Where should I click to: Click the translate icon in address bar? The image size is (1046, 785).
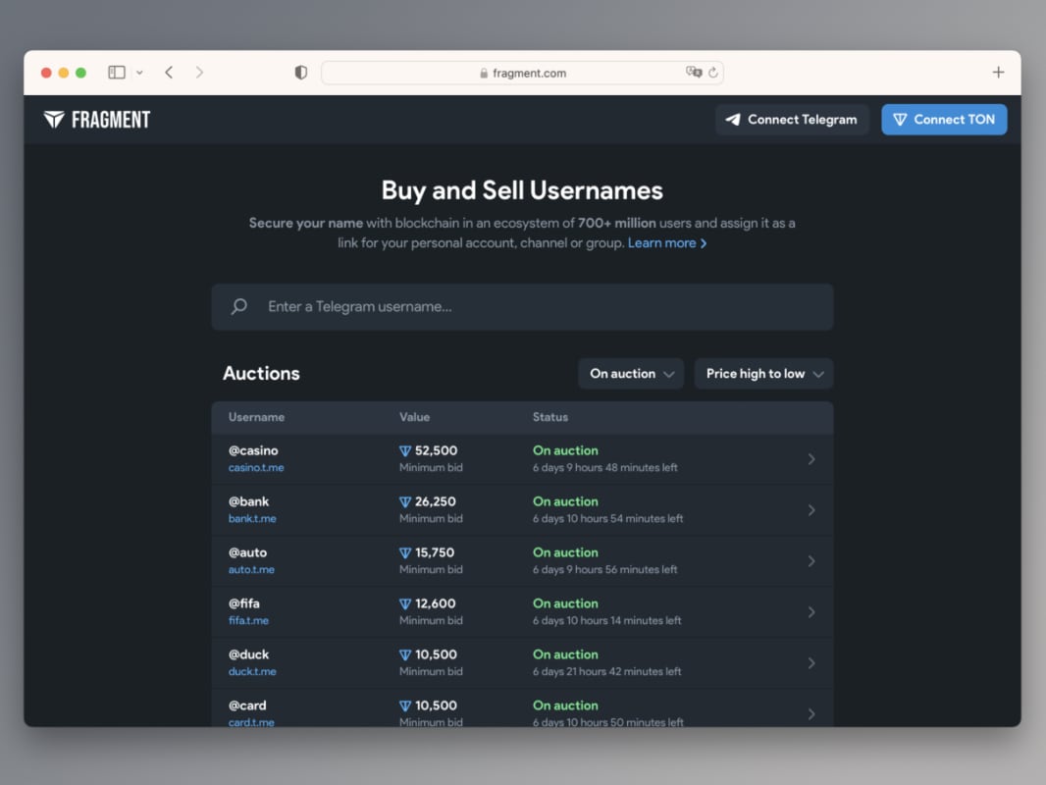[x=694, y=72]
